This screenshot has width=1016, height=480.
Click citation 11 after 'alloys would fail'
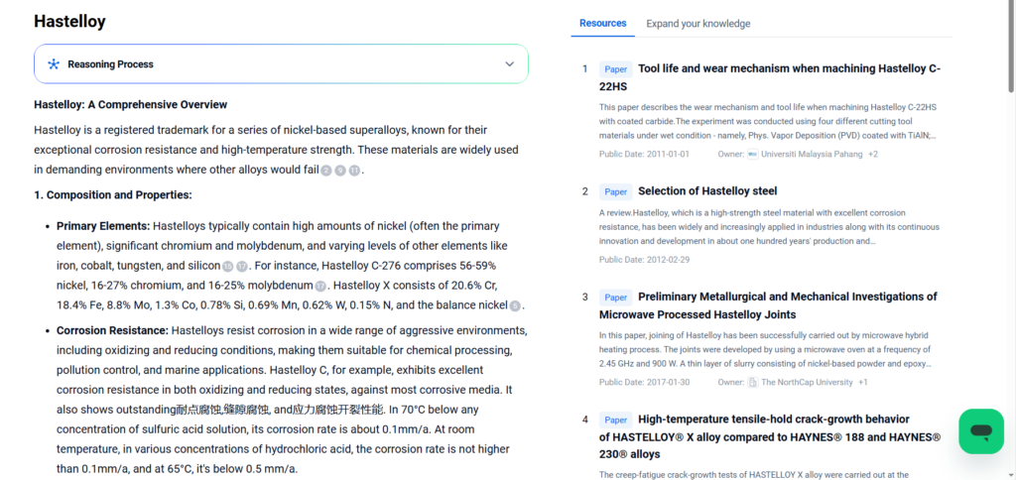(354, 171)
